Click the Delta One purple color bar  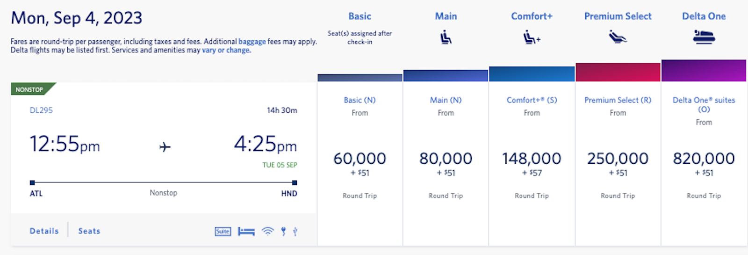coord(704,71)
